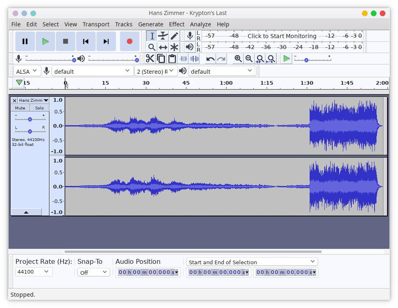This screenshot has width=398, height=308.
Task: Collapse the track with the bottom arrow
Action: pyautogui.click(x=26, y=212)
